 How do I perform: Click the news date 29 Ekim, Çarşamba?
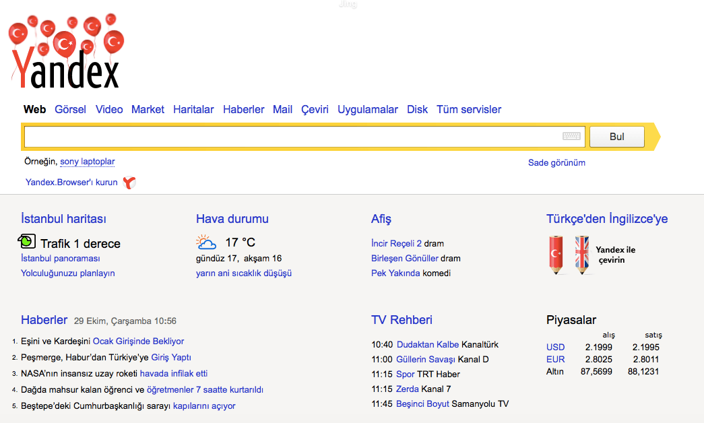coord(113,321)
